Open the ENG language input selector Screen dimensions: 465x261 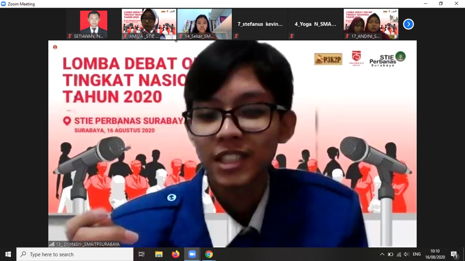click(417, 254)
